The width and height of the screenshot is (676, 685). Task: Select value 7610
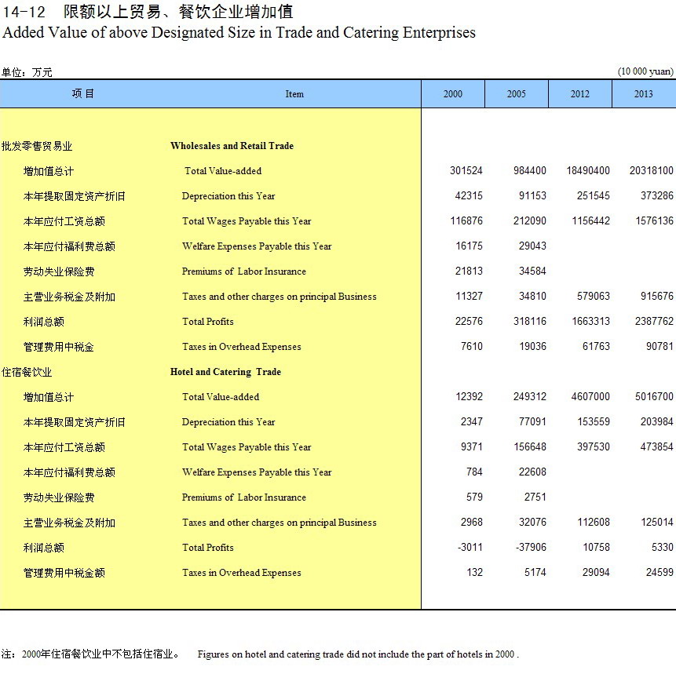472,347
